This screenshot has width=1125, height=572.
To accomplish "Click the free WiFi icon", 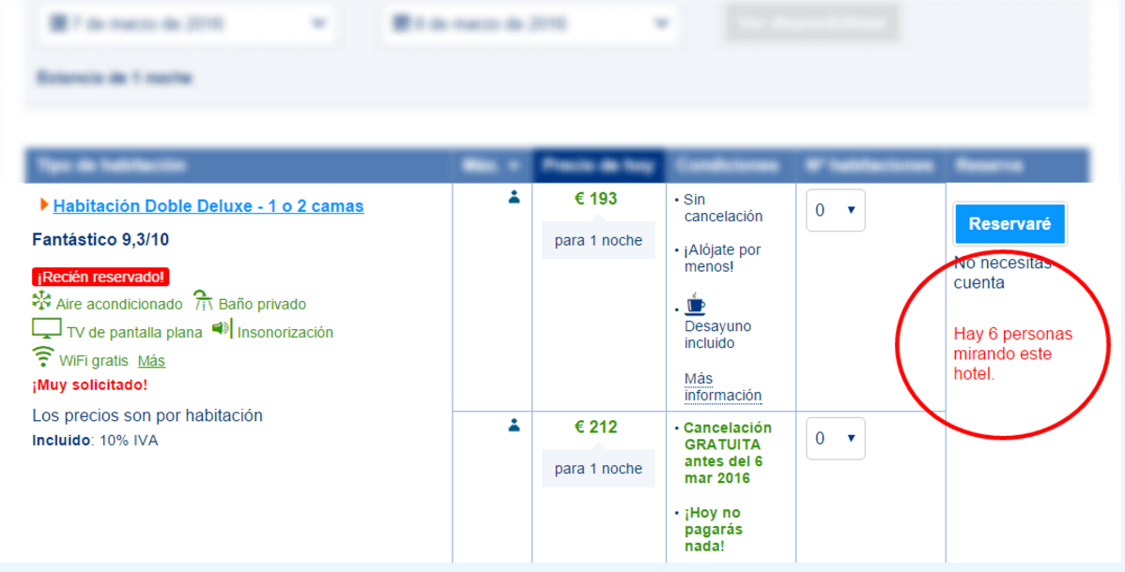I will [x=42, y=357].
